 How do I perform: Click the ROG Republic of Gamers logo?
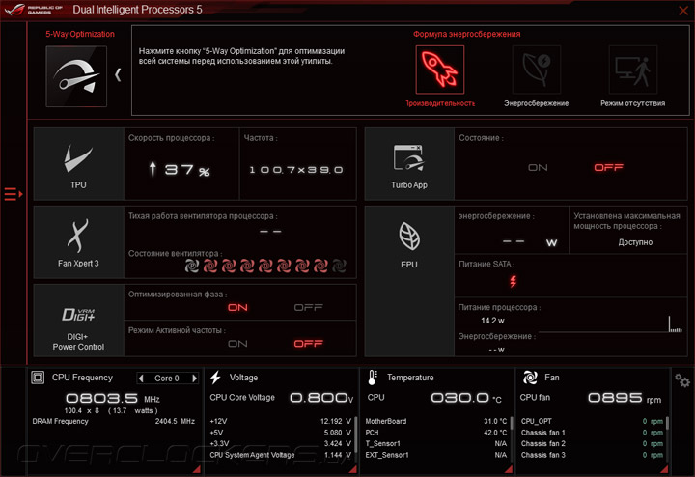(33, 10)
